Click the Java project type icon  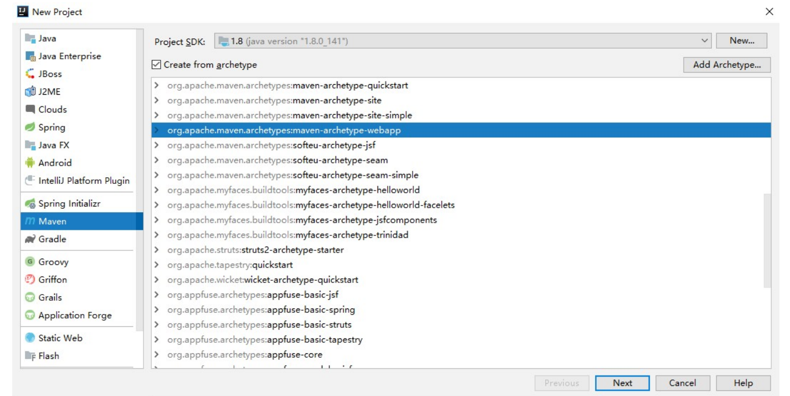click(x=30, y=39)
